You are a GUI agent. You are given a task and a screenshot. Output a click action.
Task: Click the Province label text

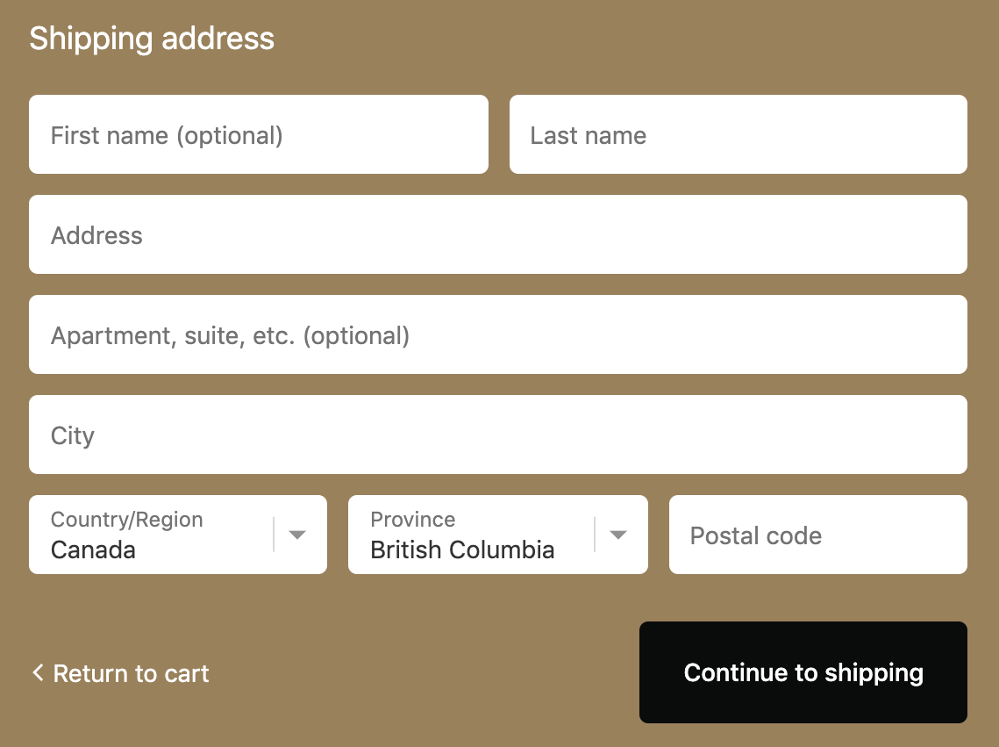pyautogui.click(x=412, y=520)
